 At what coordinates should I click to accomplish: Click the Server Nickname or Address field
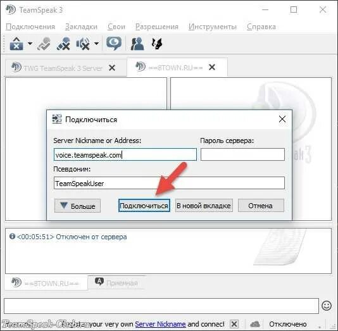[x=125, y=154]
